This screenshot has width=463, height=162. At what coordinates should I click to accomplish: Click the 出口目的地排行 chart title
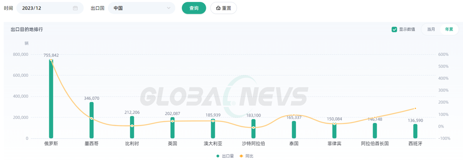click(x=27, y=29)
